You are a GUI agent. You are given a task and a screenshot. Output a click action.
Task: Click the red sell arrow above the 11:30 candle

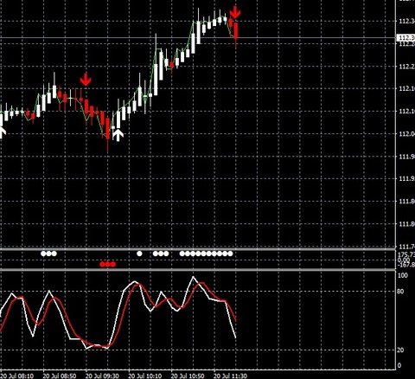click(x=235, y=12)
